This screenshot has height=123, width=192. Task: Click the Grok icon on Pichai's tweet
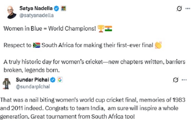coord(176,80)
